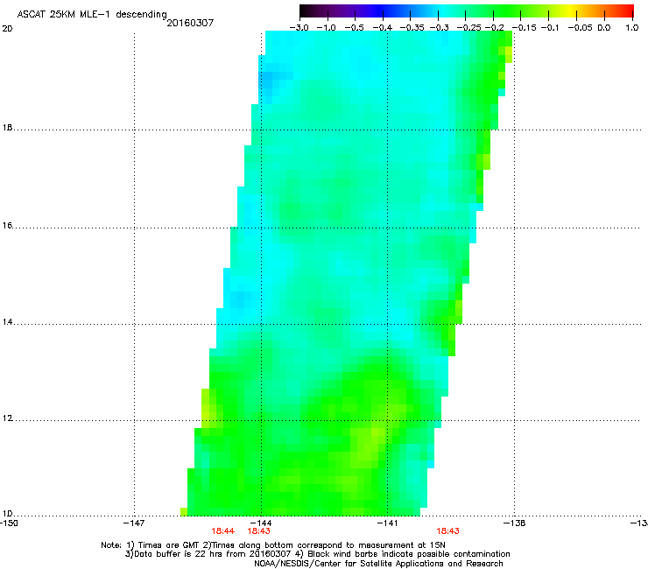Click the -0.4 colorbar label
648x569 pixels.
click(x=383, y=28)
